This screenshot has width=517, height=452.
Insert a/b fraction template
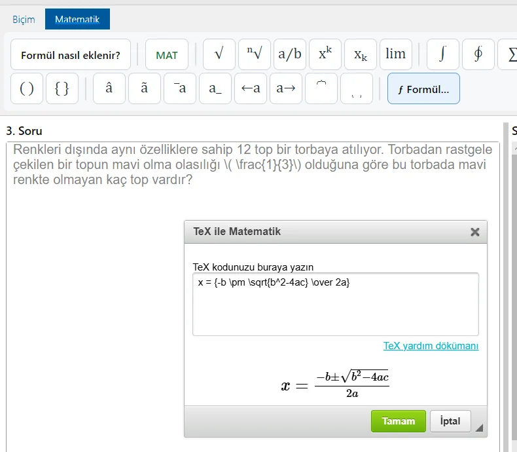pyautogui.click(x=290, y=54)
